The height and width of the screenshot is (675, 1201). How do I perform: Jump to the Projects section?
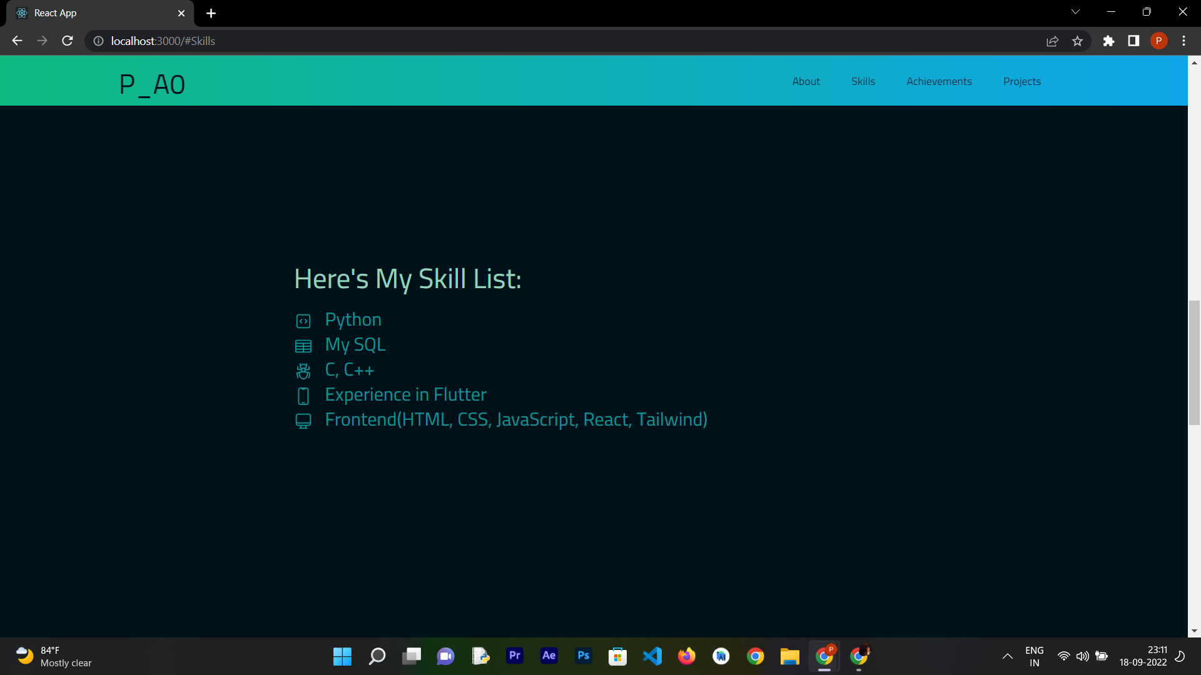click(1021, 81)
